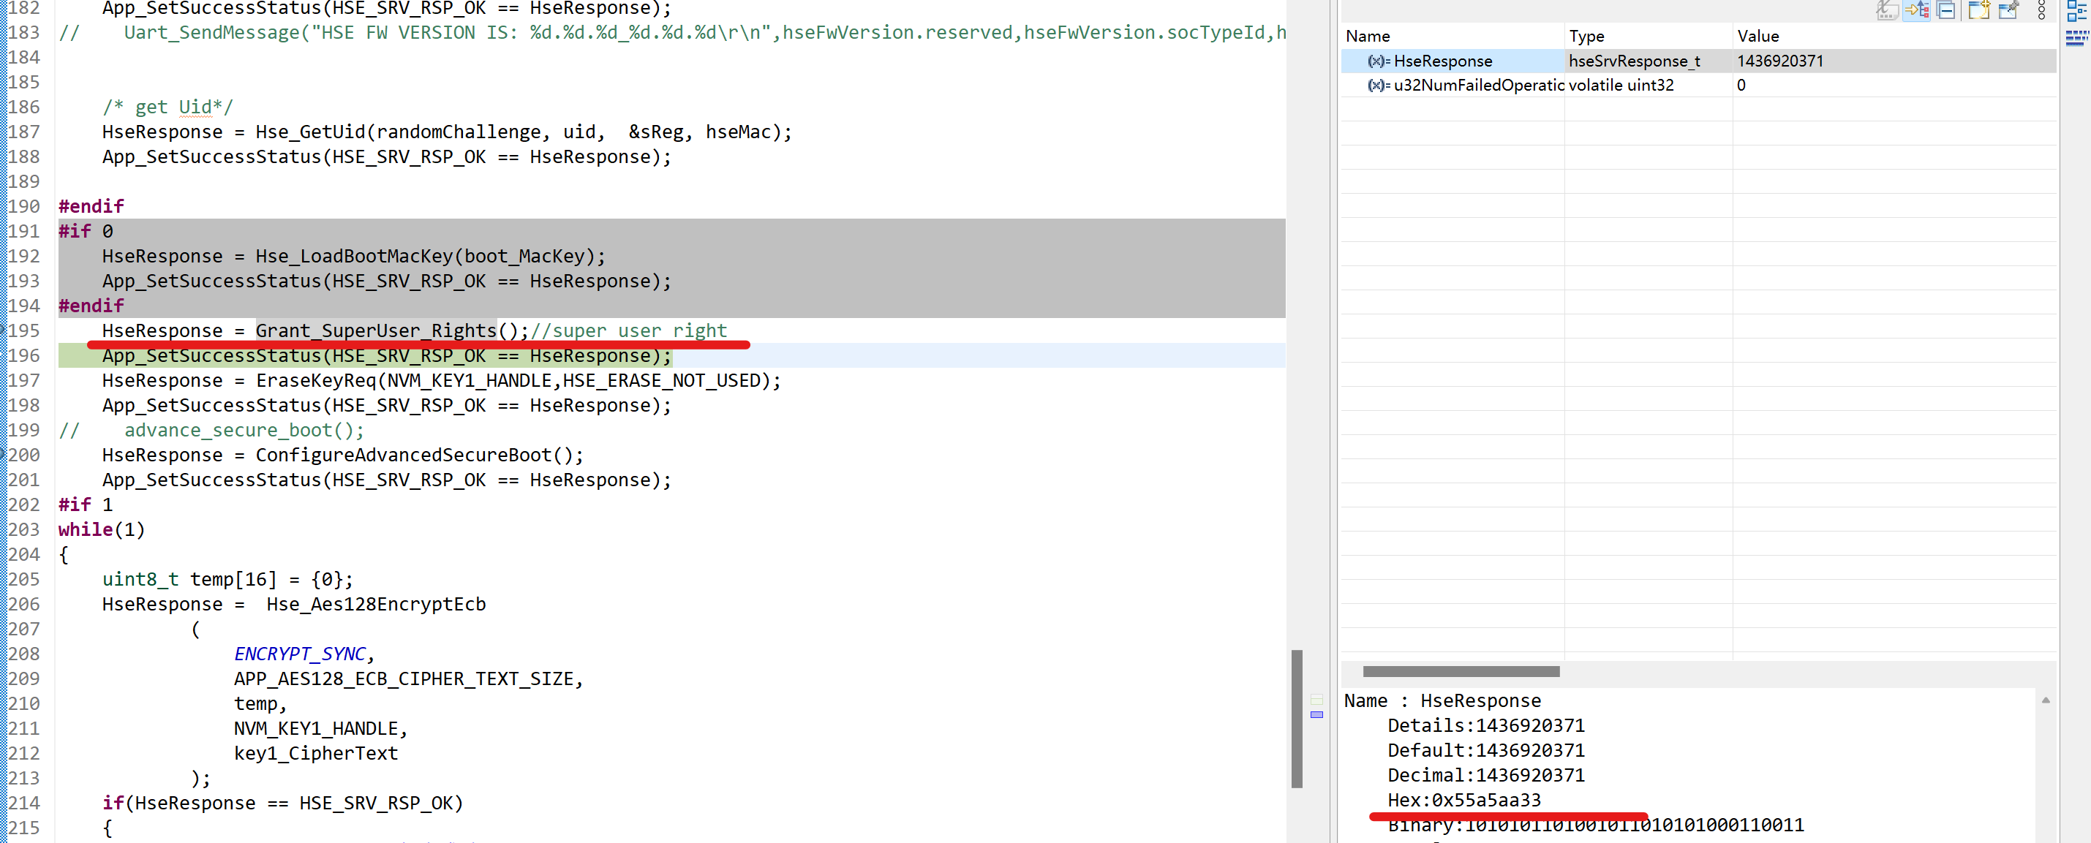The image size is (2091, 843).
Task: Select the HseResponse variable row
Action: pos(1698,61)
